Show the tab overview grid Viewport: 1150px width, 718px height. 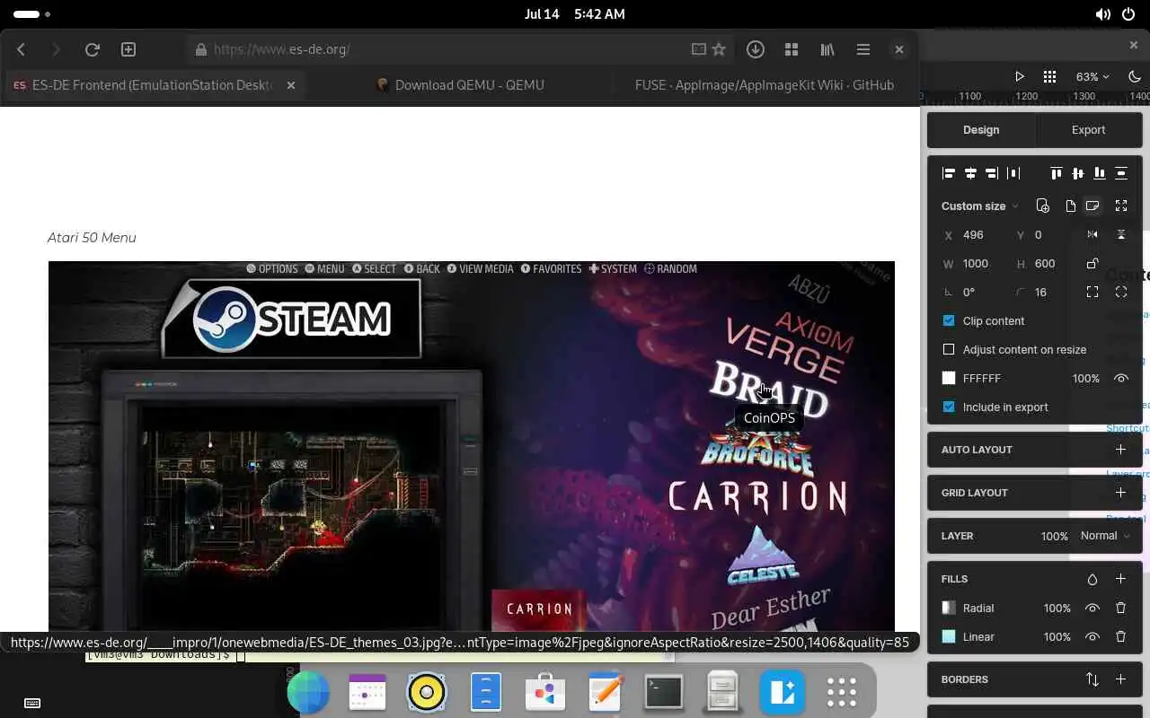[x=792, y=49]
